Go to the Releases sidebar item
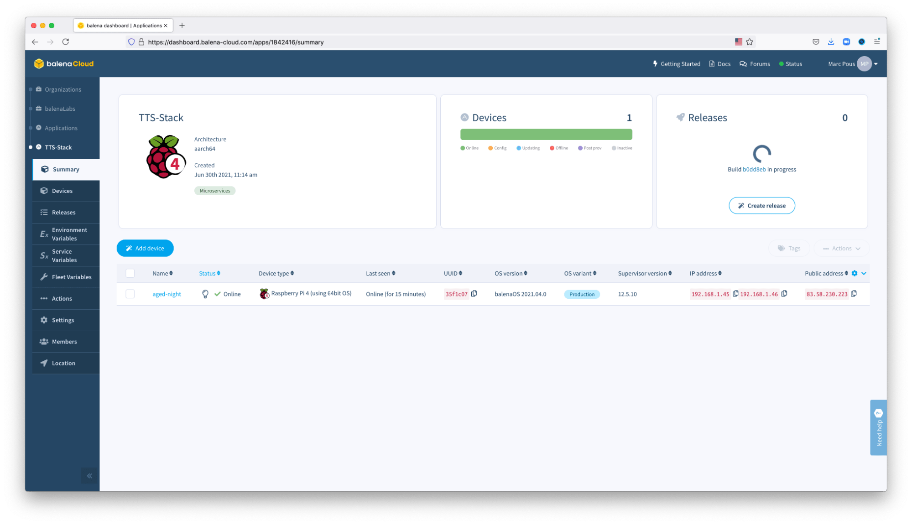Image resolution: width=912 pixels, height=525 pixels. pyautogui.click(x=63, y=213)
